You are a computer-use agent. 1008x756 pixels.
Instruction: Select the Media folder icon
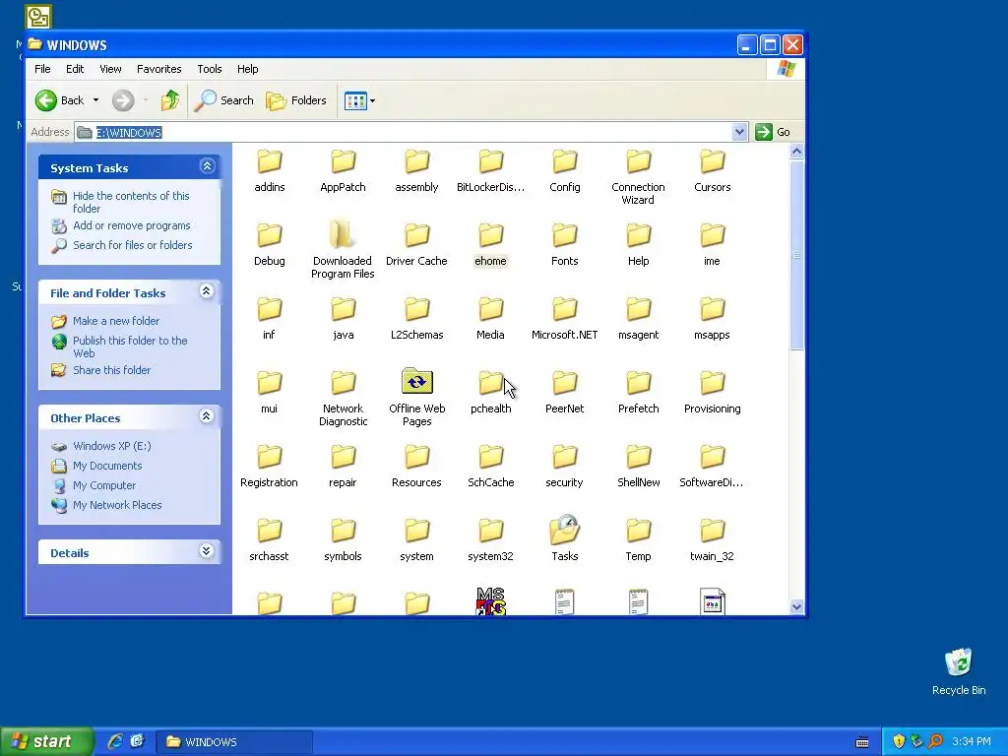click(490, 309)
